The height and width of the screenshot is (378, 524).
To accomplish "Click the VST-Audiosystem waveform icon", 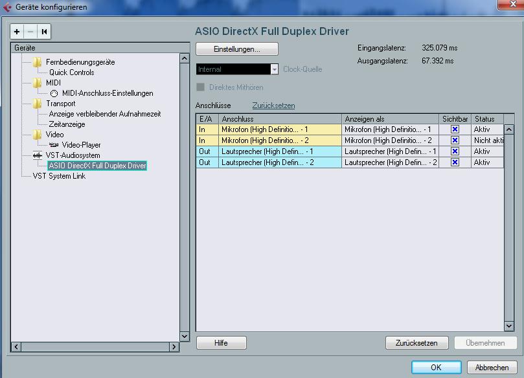I will 38,155.
